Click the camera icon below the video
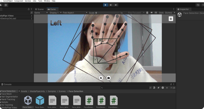Viewport: 204px width, 109px height. pos(109,78)
